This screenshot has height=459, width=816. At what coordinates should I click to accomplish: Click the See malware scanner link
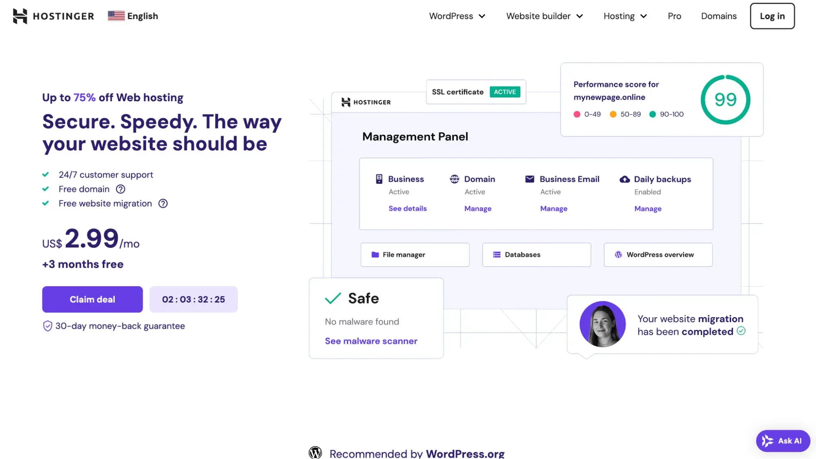pos(371,341)
